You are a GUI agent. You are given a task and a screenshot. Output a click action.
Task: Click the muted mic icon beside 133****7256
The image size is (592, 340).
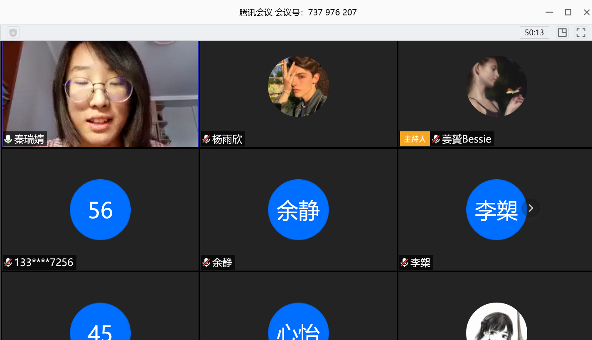click(8, 262)
